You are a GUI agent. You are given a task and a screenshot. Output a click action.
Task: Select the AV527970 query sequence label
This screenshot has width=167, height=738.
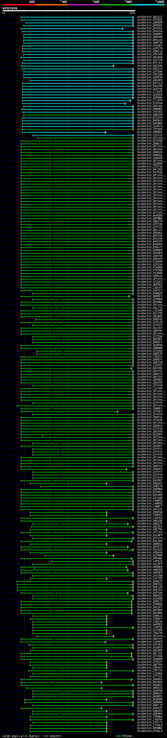(x=10, y=9)
